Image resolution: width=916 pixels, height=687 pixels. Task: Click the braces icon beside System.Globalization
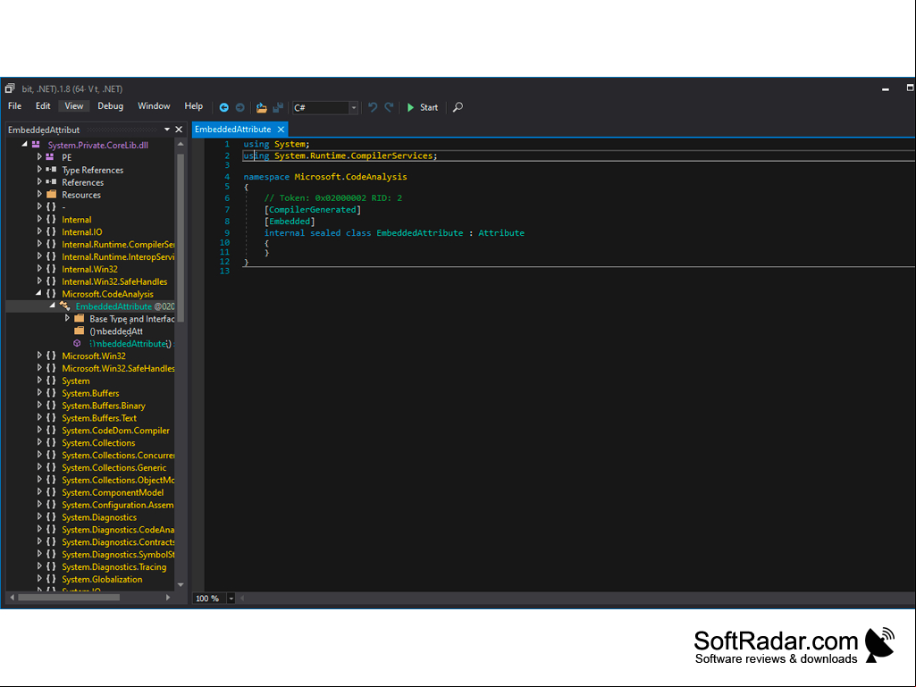point(52,580)
